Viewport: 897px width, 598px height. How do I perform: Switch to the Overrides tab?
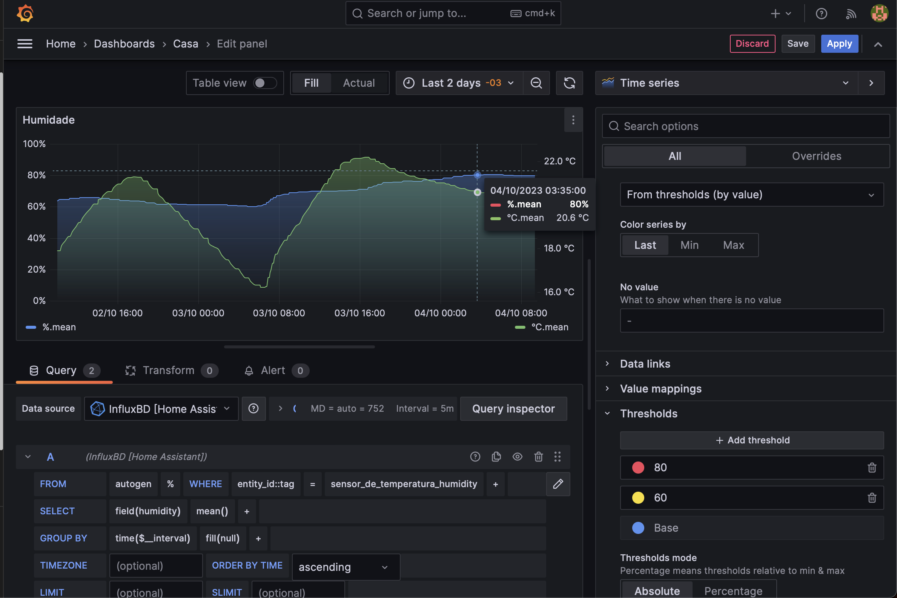click(817, 156)
